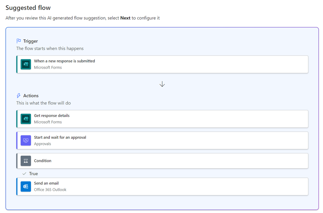Click the Office 365 Outlook icon

coord(26,186)
